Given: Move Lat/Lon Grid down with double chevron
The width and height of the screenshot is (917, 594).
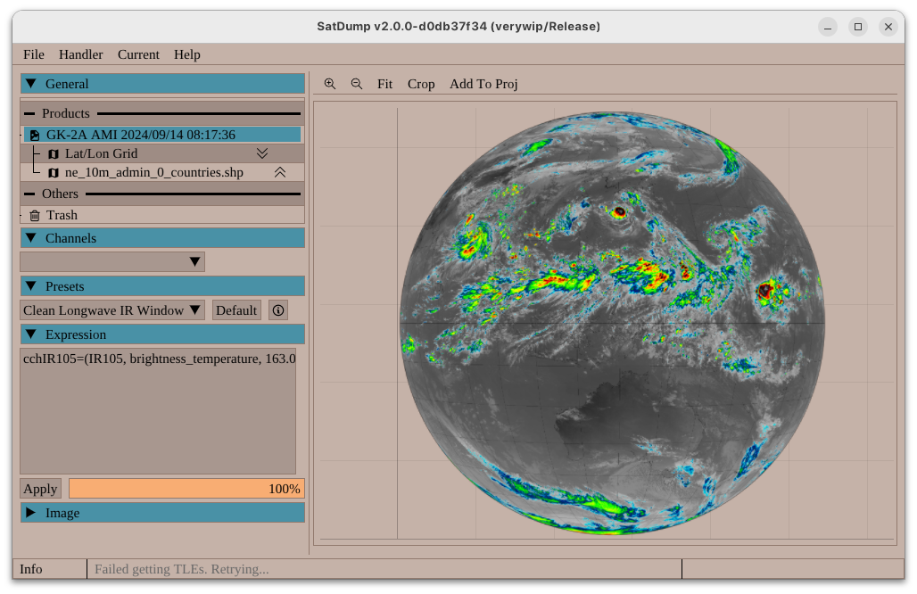Looking at the screenshot, I should click(x=262, y=153).
